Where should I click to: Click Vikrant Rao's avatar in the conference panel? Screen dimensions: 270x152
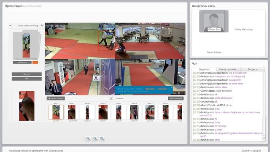click(214, 21)
